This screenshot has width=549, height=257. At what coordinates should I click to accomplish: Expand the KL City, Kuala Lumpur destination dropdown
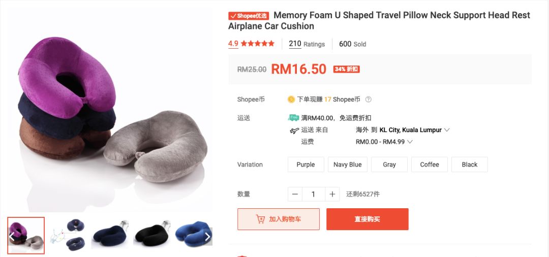tap(447, 130)
